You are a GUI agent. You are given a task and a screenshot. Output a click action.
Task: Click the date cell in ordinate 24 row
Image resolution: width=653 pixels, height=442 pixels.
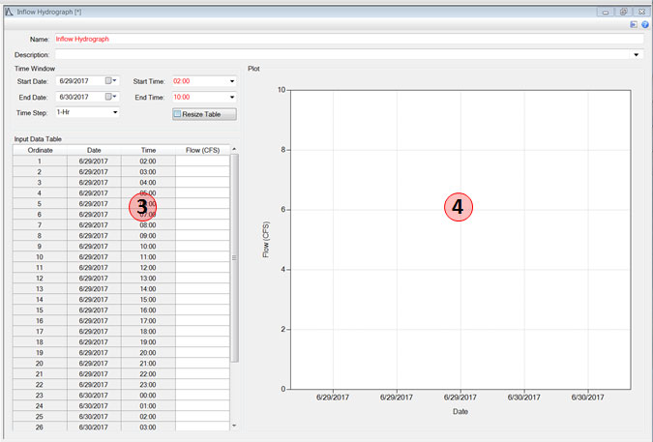coord(94,406)
